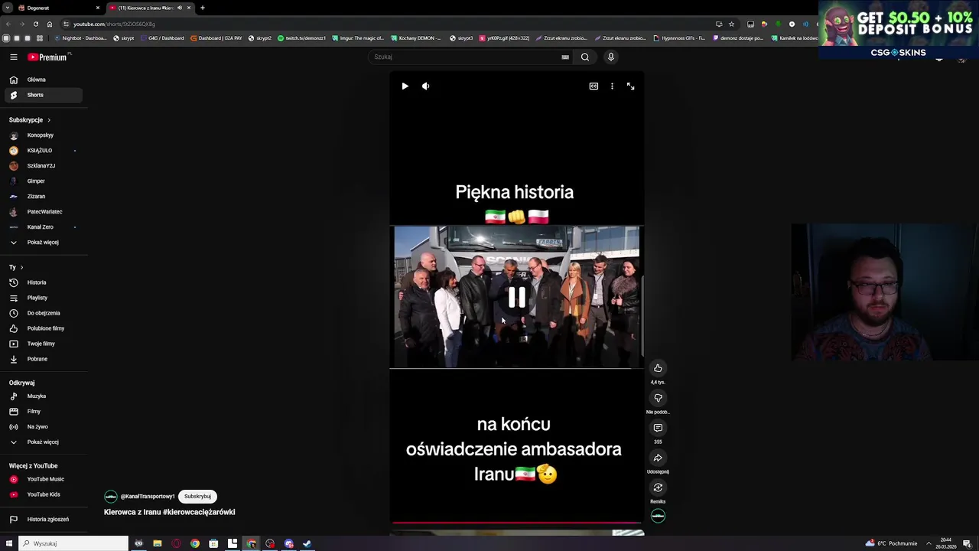Expand subscriptions with Pokaż więcej
The width and height of the screenshot is (979, 551).
tap(43, 243)
